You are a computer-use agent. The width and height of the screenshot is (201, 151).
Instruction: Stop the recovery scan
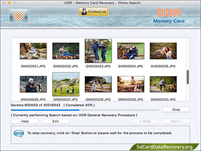click(x=176, y=109)
